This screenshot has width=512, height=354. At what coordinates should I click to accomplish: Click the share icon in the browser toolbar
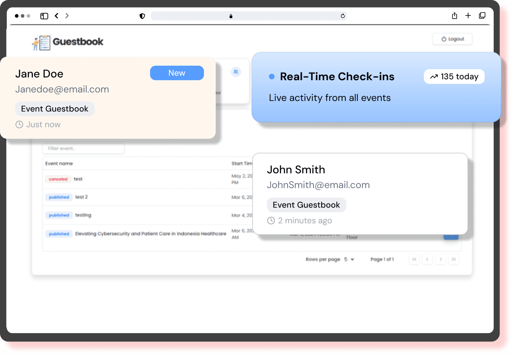(x=454, y=16)
